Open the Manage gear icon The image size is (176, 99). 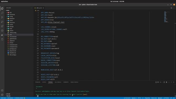[x=2, y=95]
